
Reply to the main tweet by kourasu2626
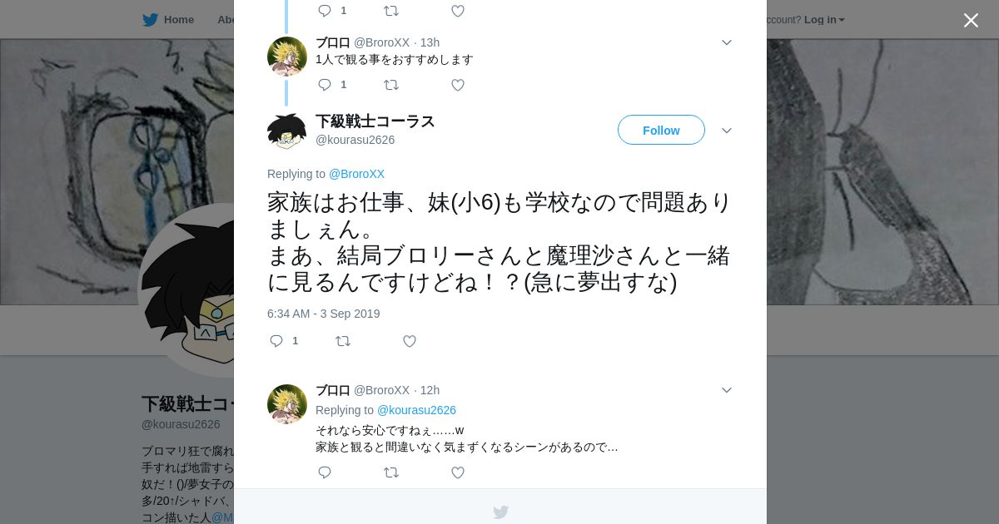pos(277,341)
